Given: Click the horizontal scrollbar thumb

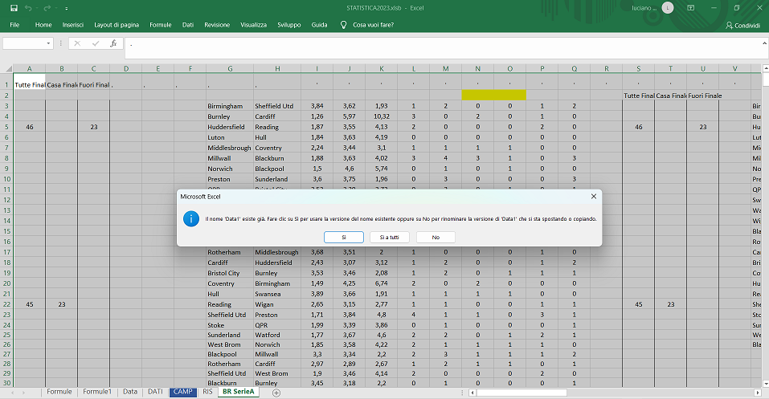Looking at the screenshot, I should (522, 393).
